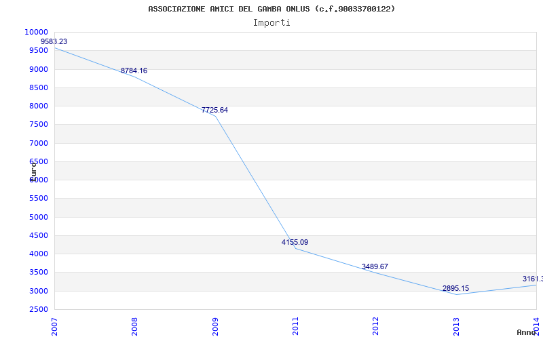The image size is (543, 339).
Task: Click the 7000 y-axis tick label
Action: pyautogui.click(x=38, y=143)
